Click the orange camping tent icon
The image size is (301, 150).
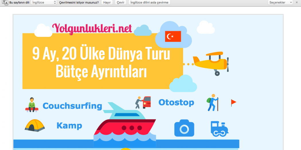(35, 125)
